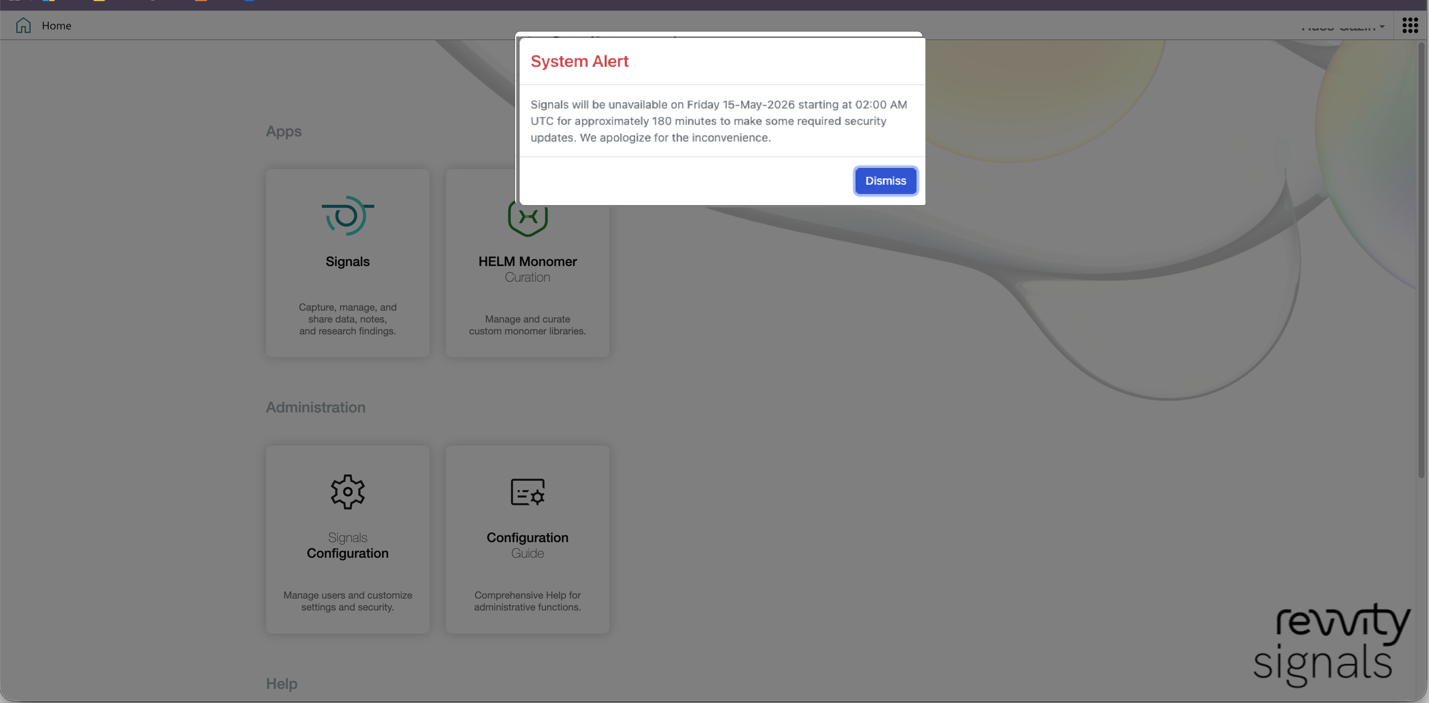
Task: Open Configuration Guide card title
Action: [x=527, y=545]
